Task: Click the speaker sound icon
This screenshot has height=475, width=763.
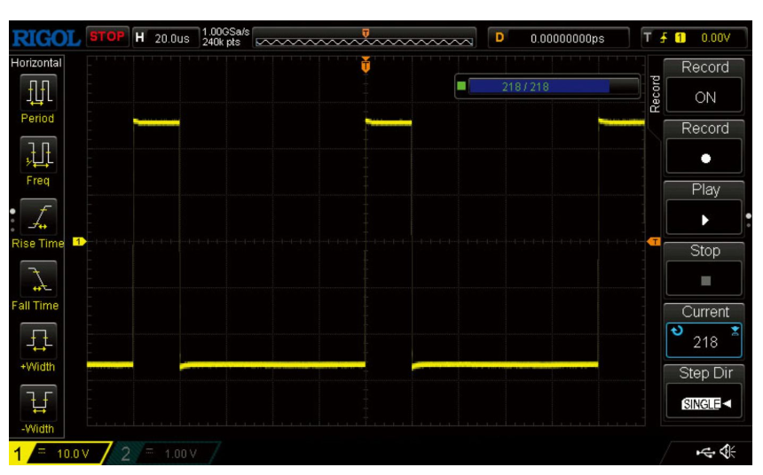Action: 728,452
